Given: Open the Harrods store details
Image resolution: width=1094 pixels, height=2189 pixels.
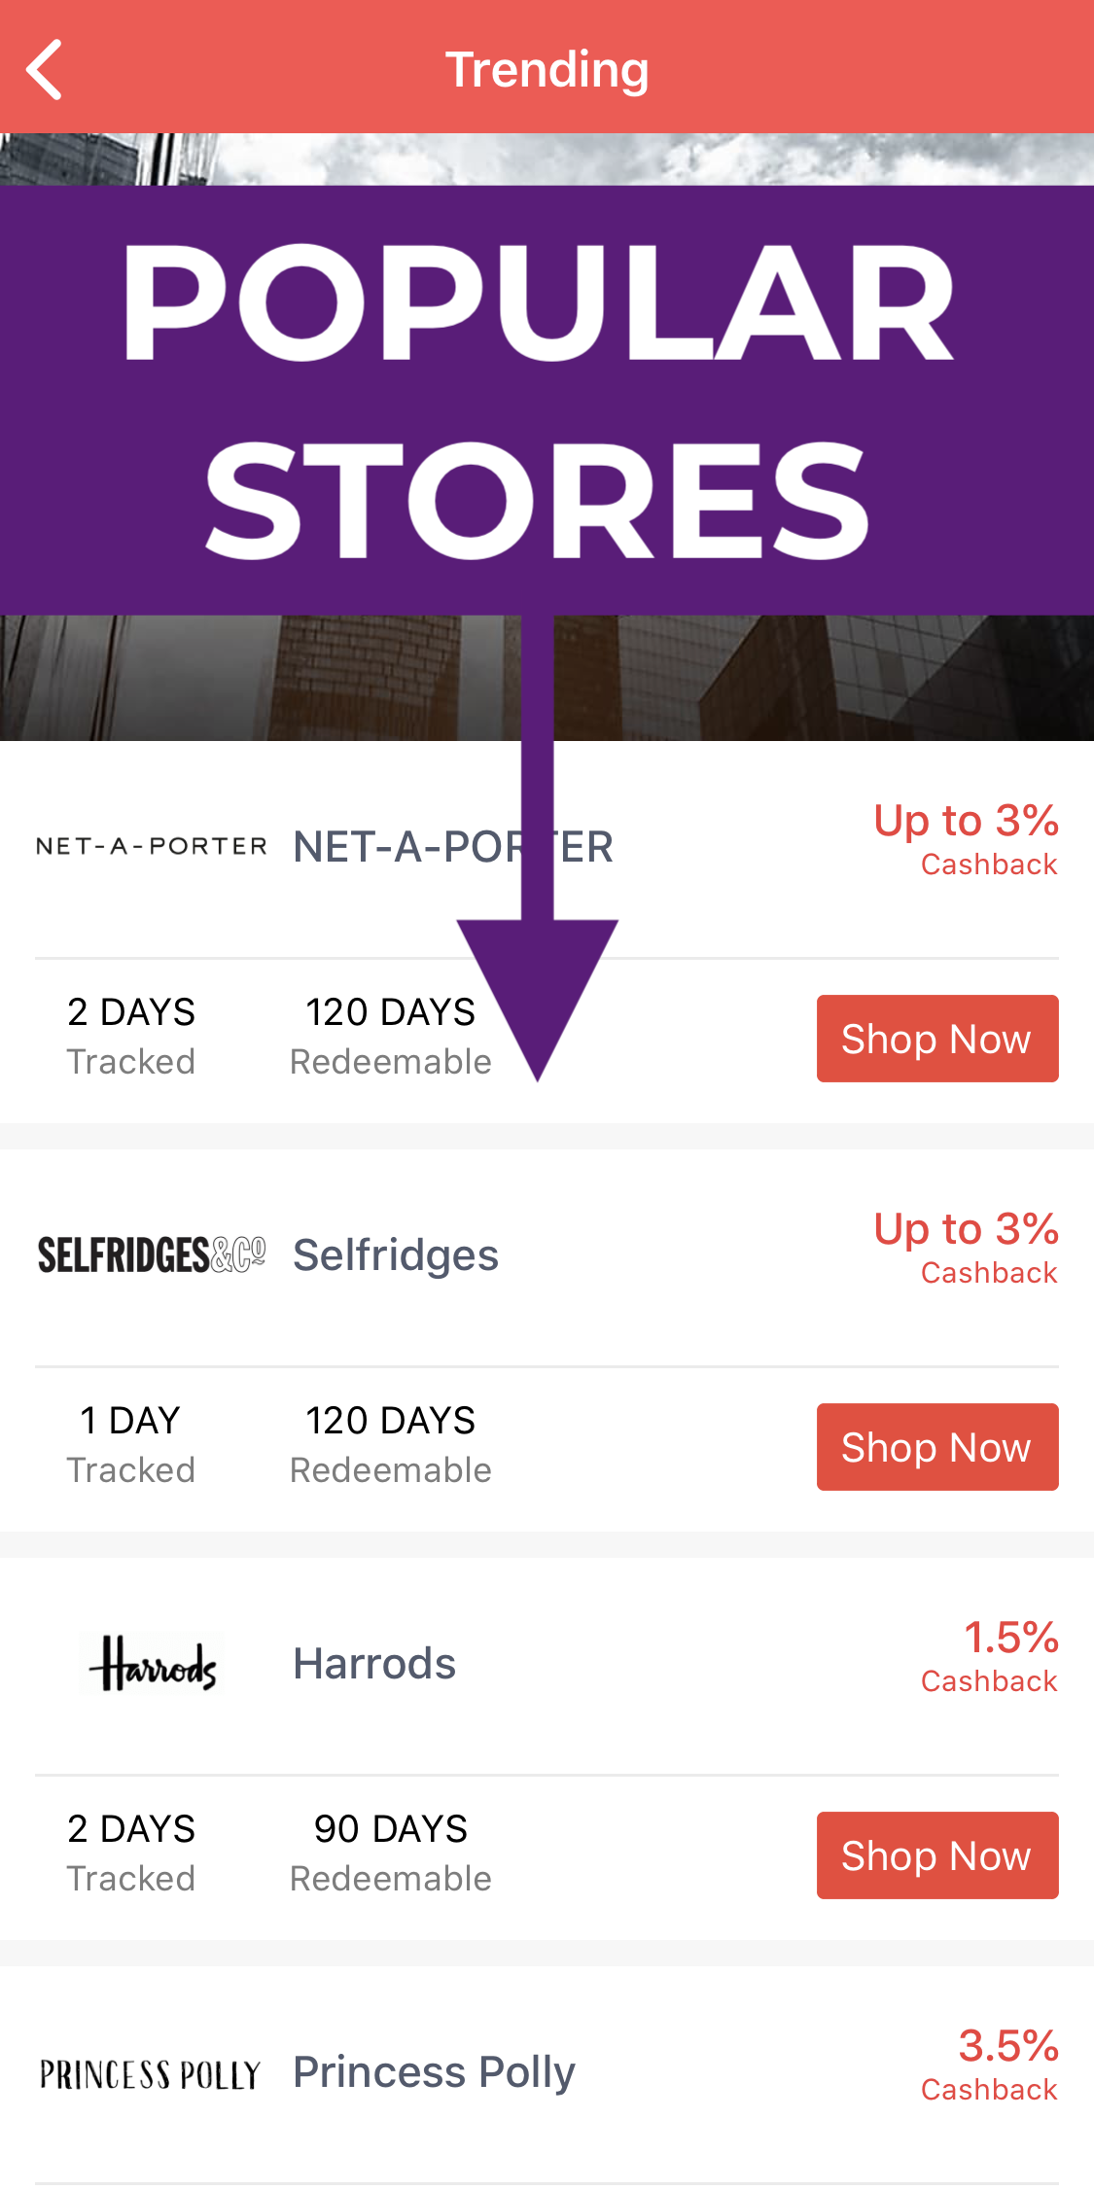Looking at the screenshot, I should [x=373, y=1663].
